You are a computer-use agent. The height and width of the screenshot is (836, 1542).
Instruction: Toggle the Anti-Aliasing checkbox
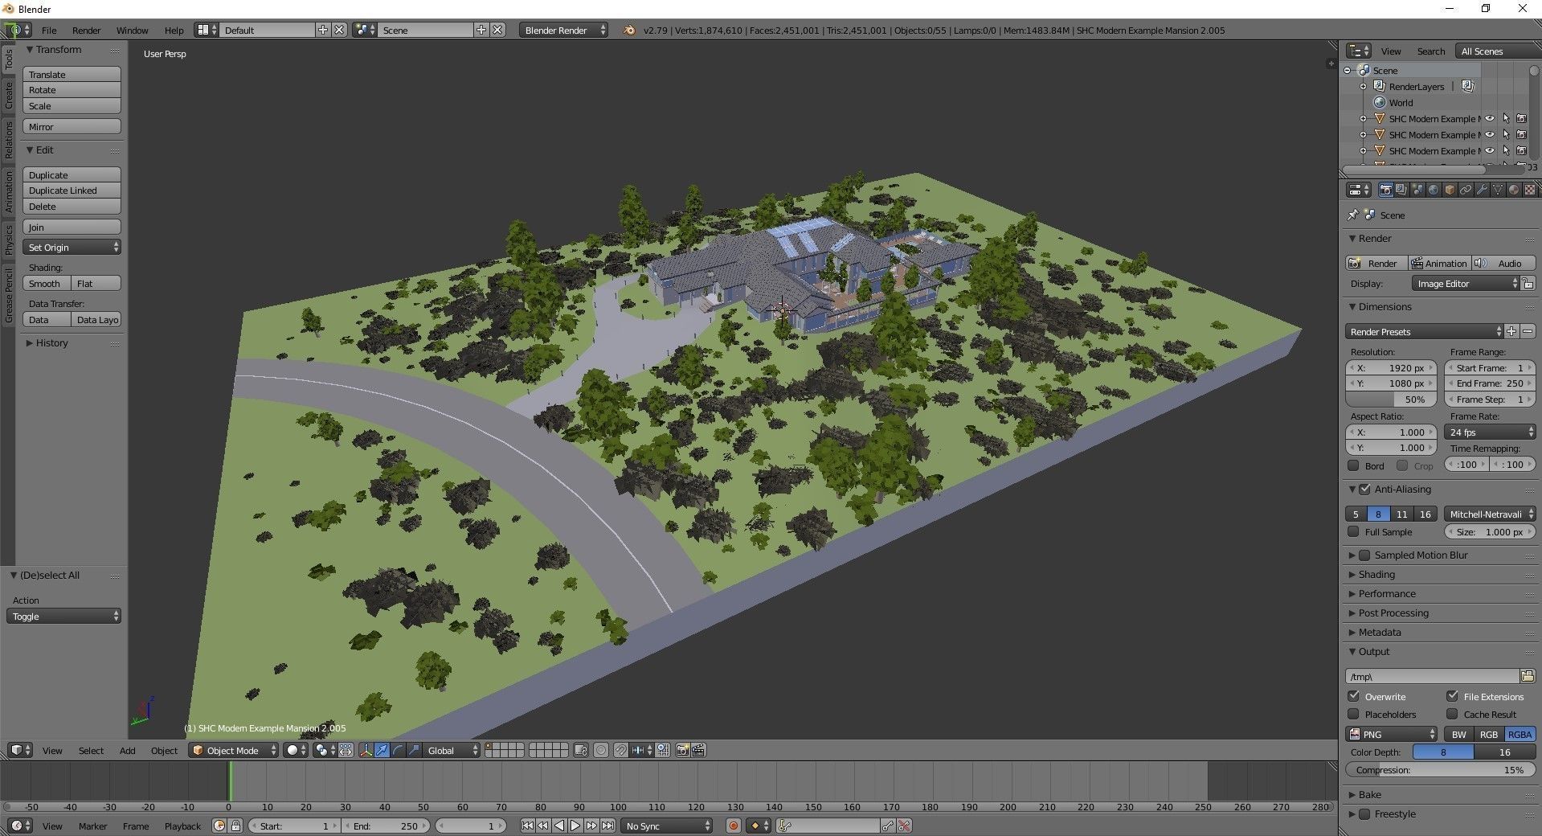pyautogui.click(x=1364, y=489)
